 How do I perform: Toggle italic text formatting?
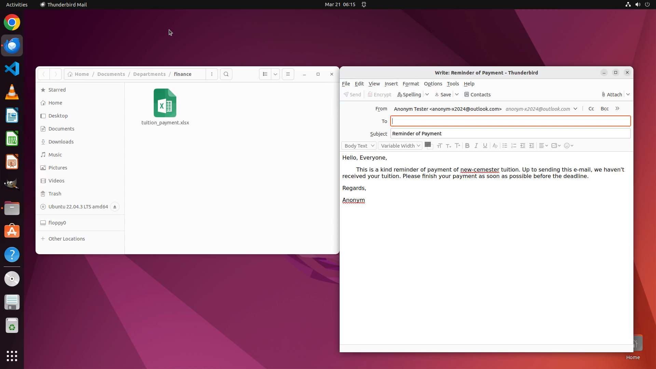(x=476, y=146)
